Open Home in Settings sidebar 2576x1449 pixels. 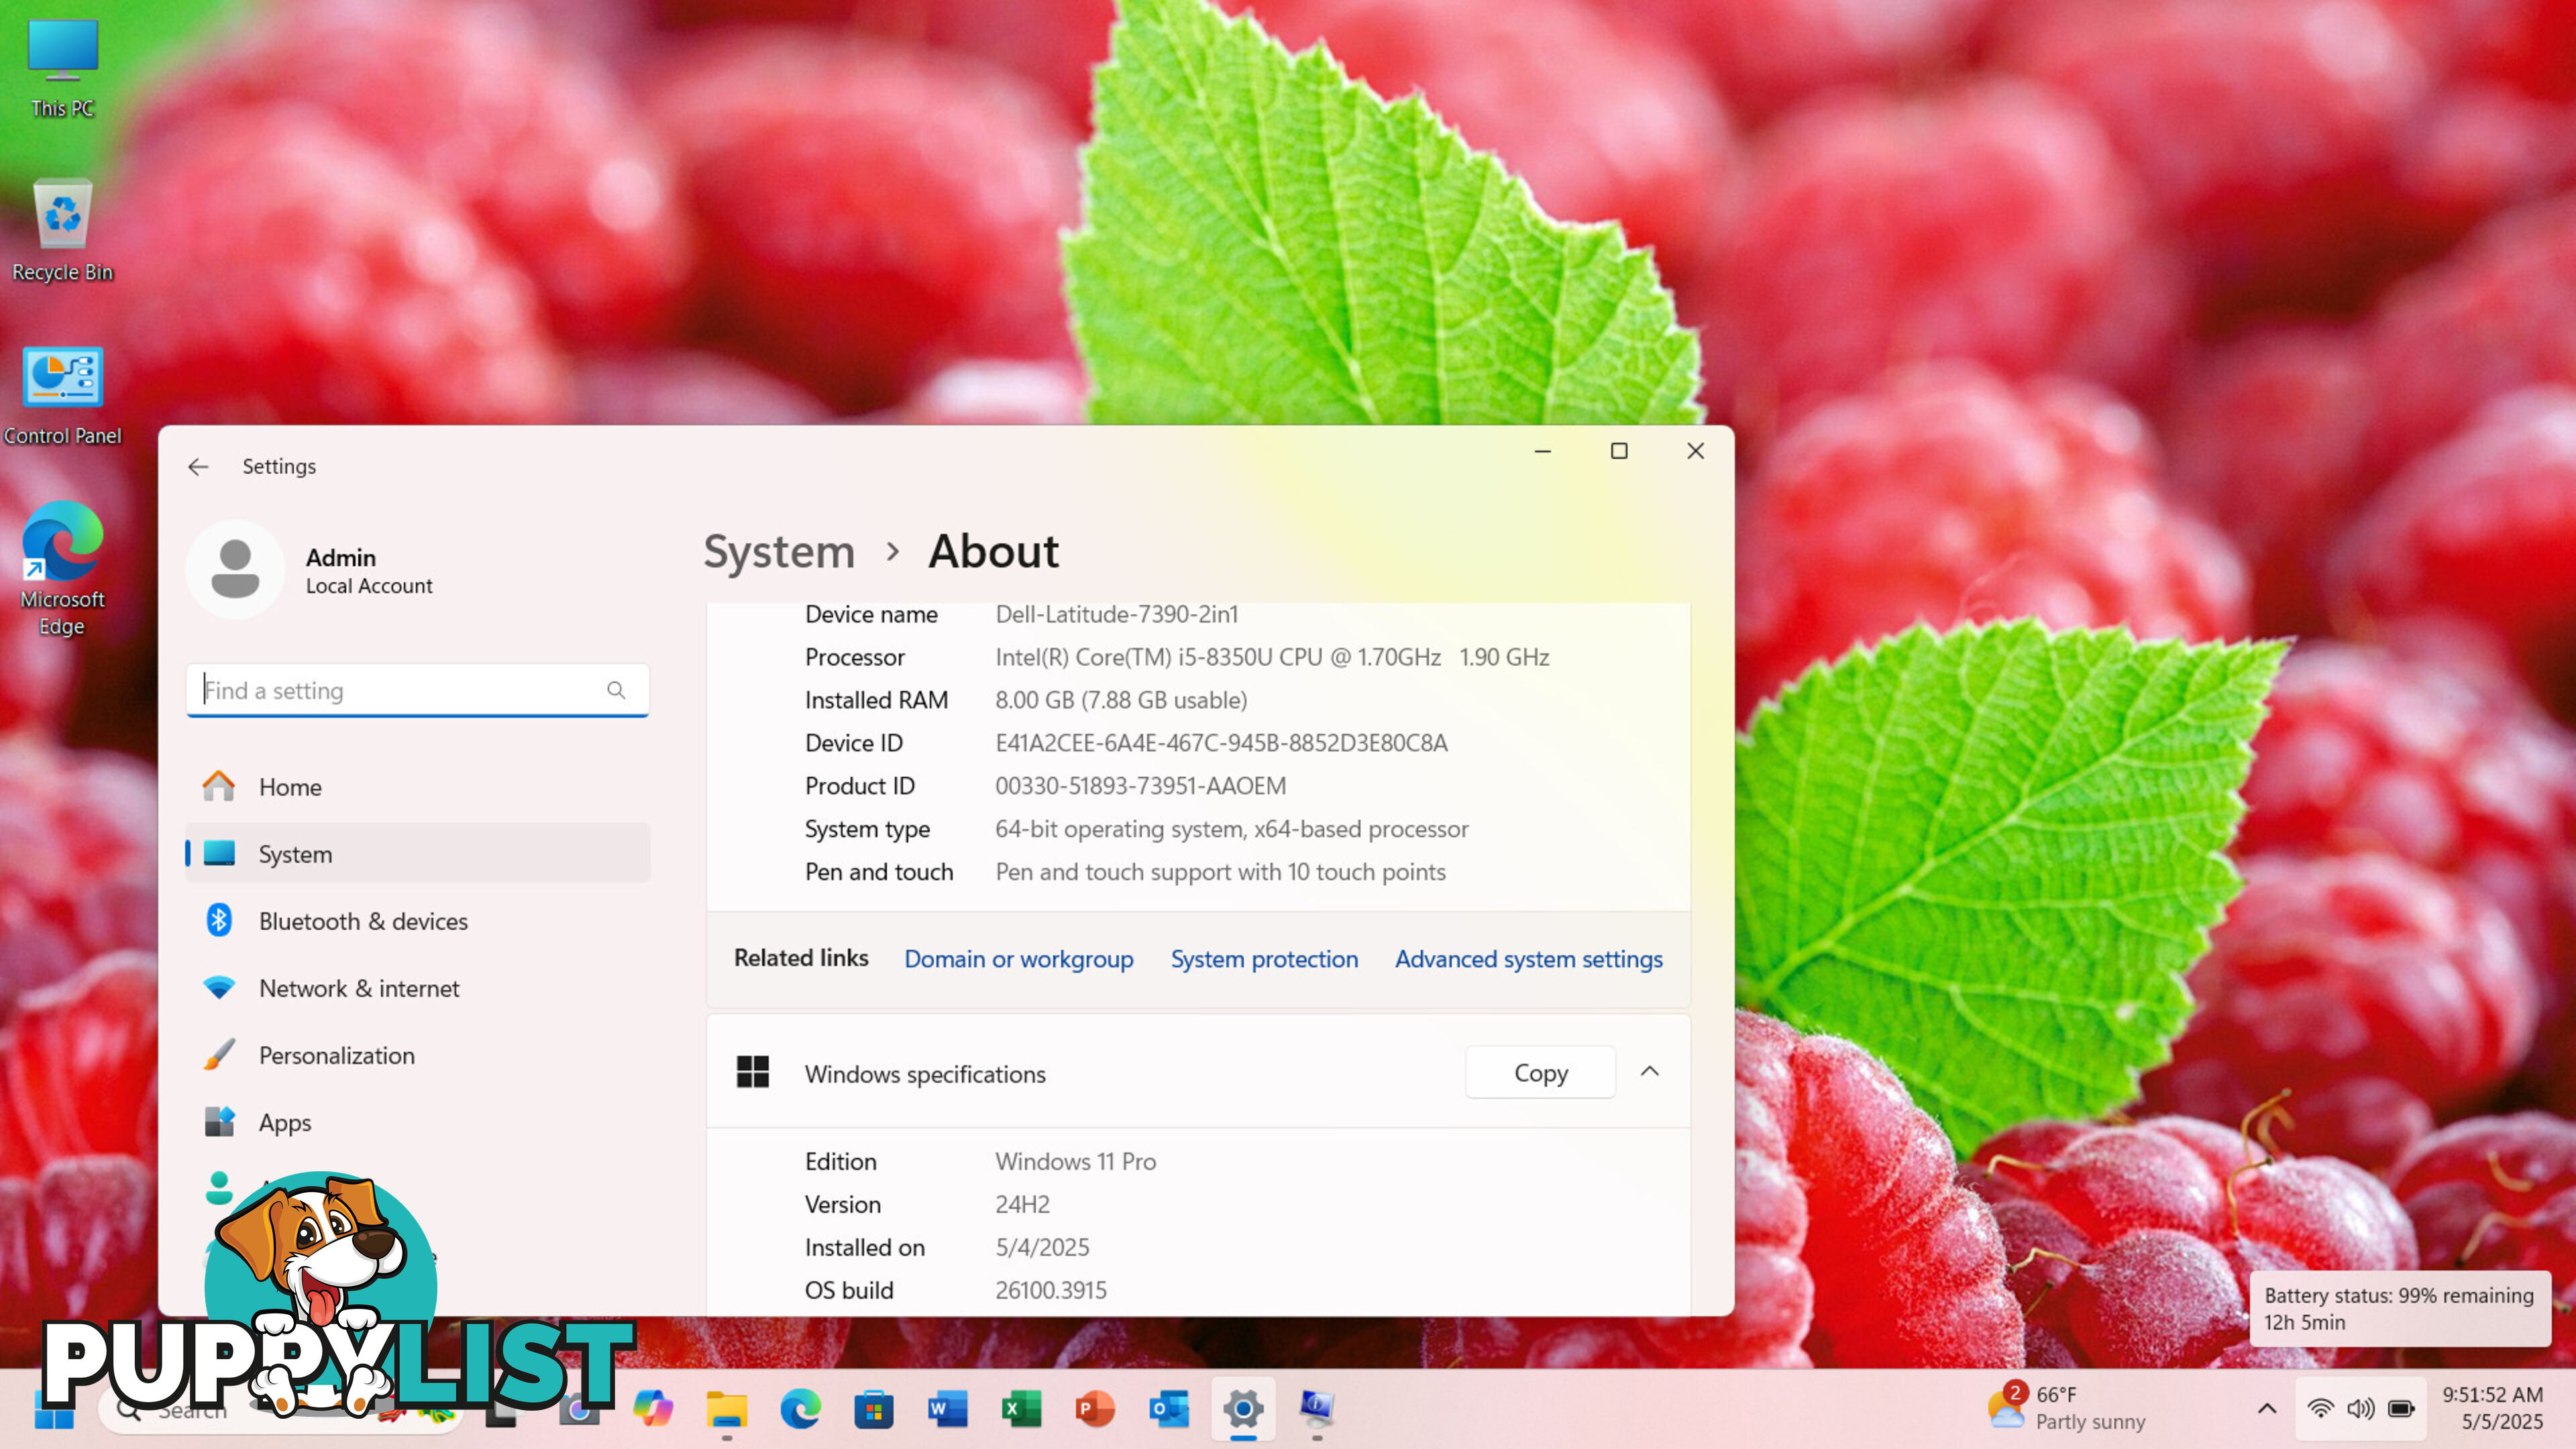point(417,787)
